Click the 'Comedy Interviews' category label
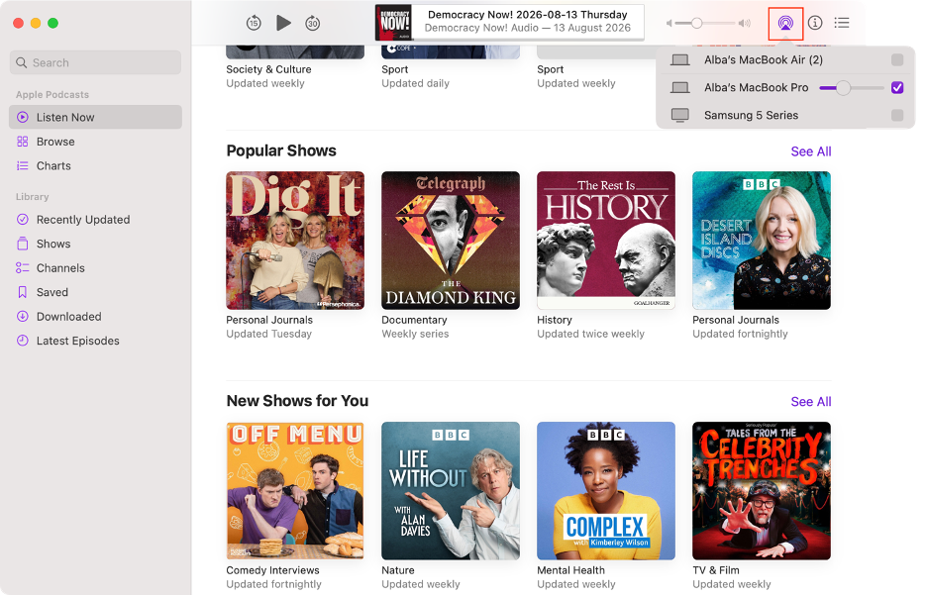This screenshot has width=927, height=596. pos(272,570)
